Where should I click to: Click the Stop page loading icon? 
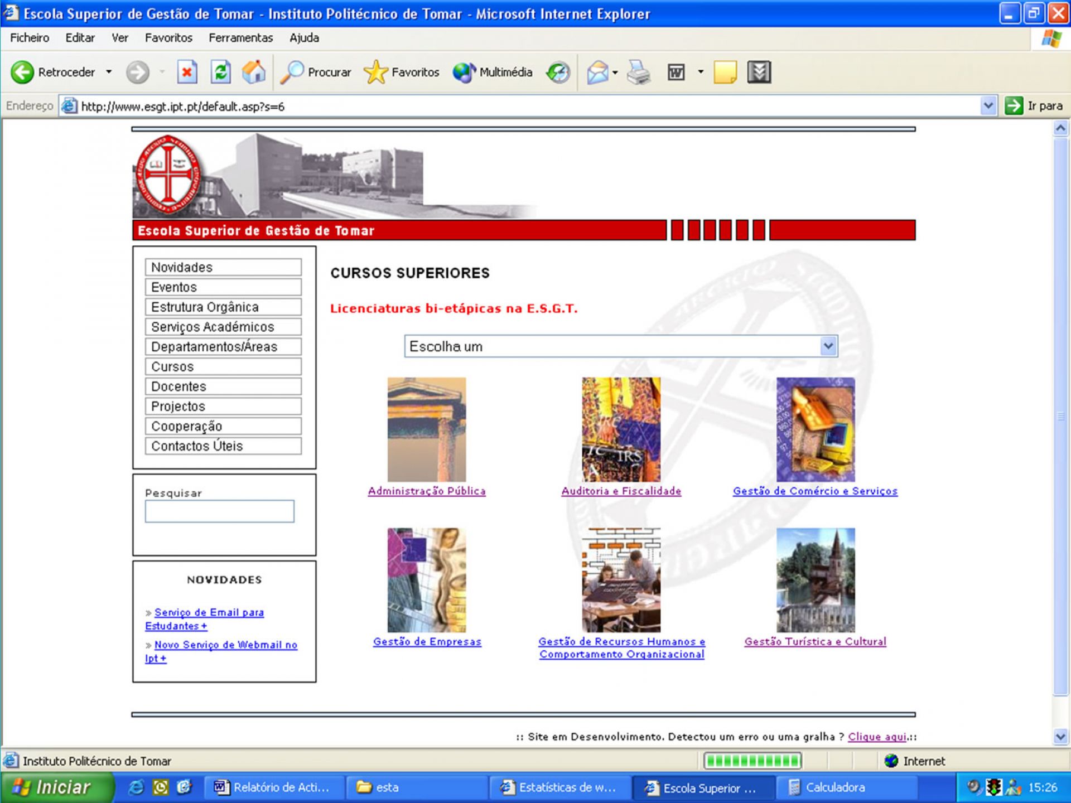point(187,72)
